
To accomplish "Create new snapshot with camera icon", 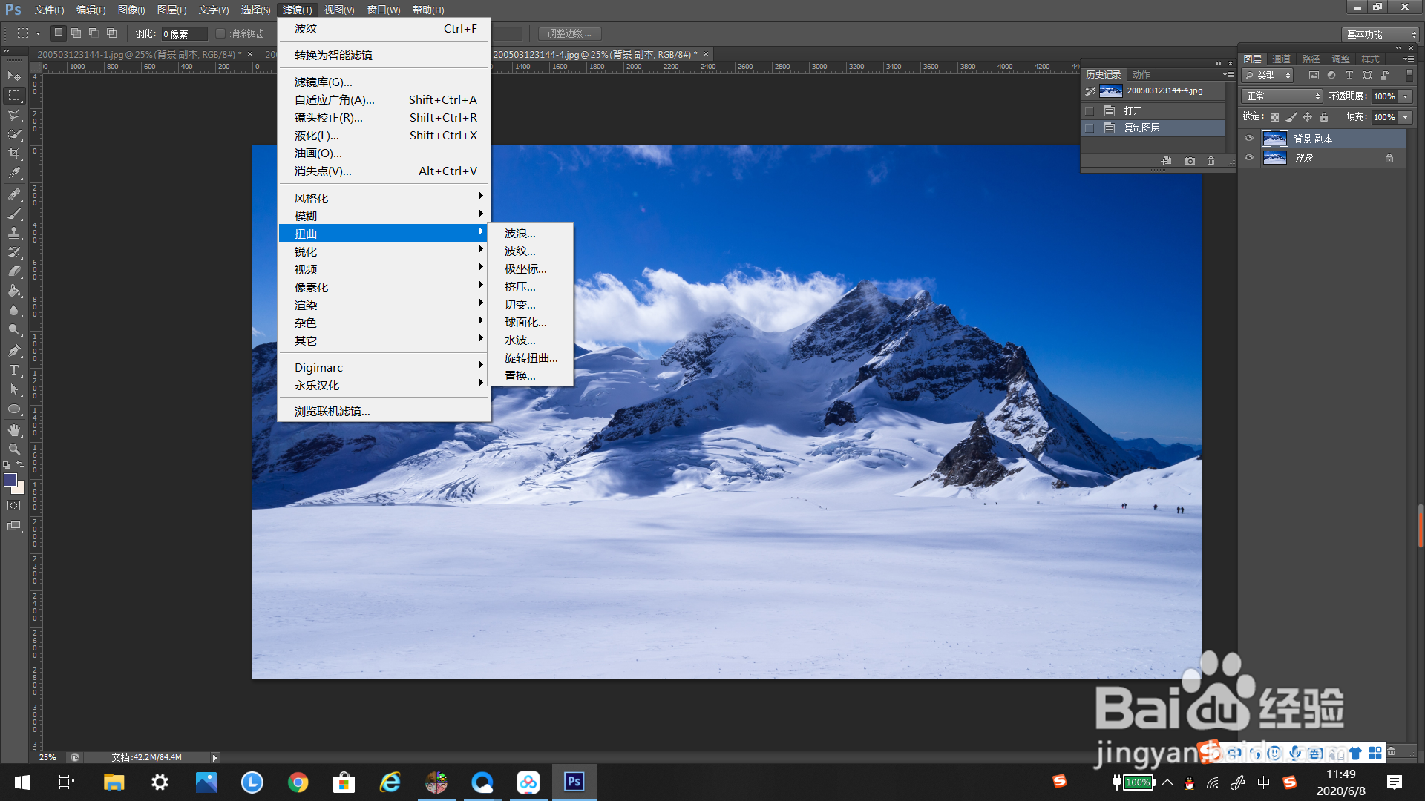I will (1190, 161).
